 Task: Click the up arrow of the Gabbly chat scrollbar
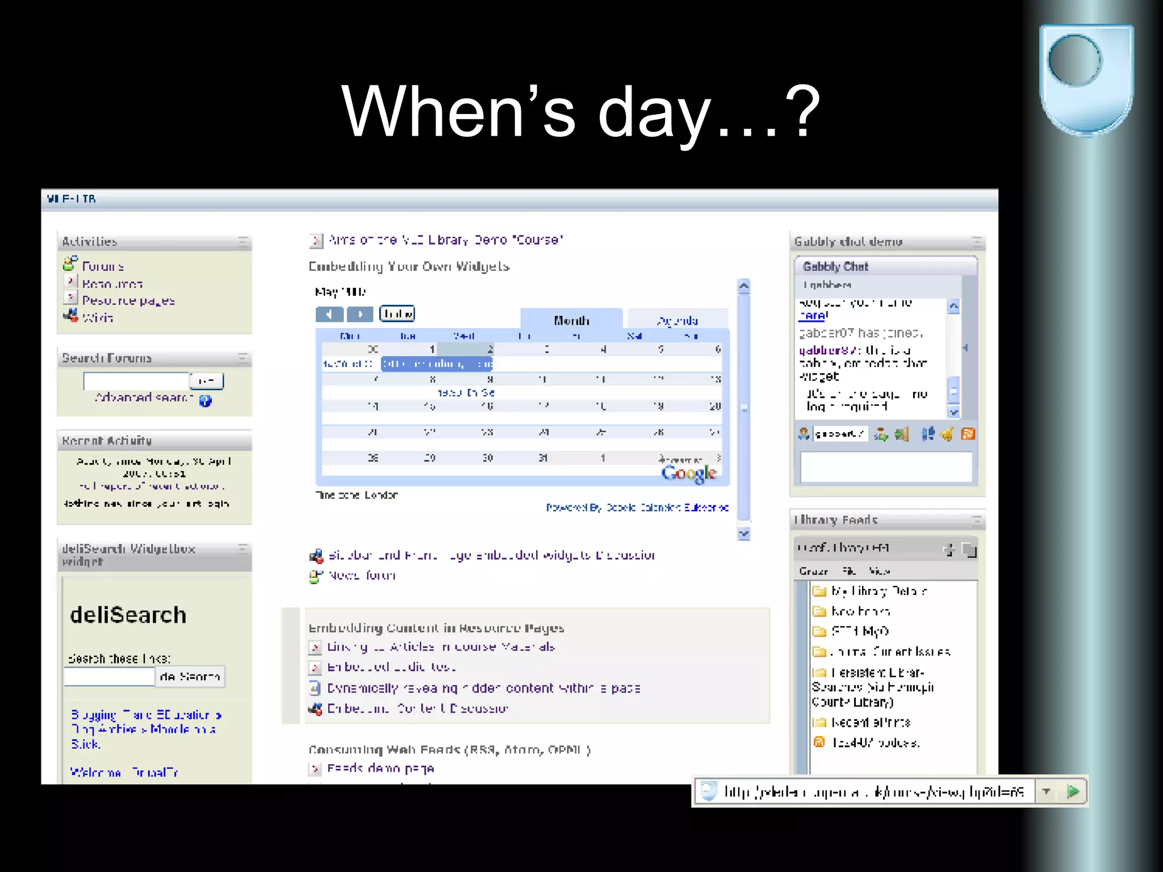pos(953,306)
